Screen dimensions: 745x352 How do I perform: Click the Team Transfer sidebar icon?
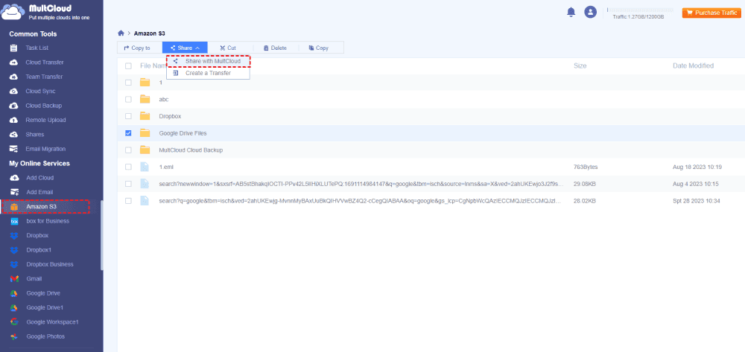pyautogui.click(x=14, y=77)
